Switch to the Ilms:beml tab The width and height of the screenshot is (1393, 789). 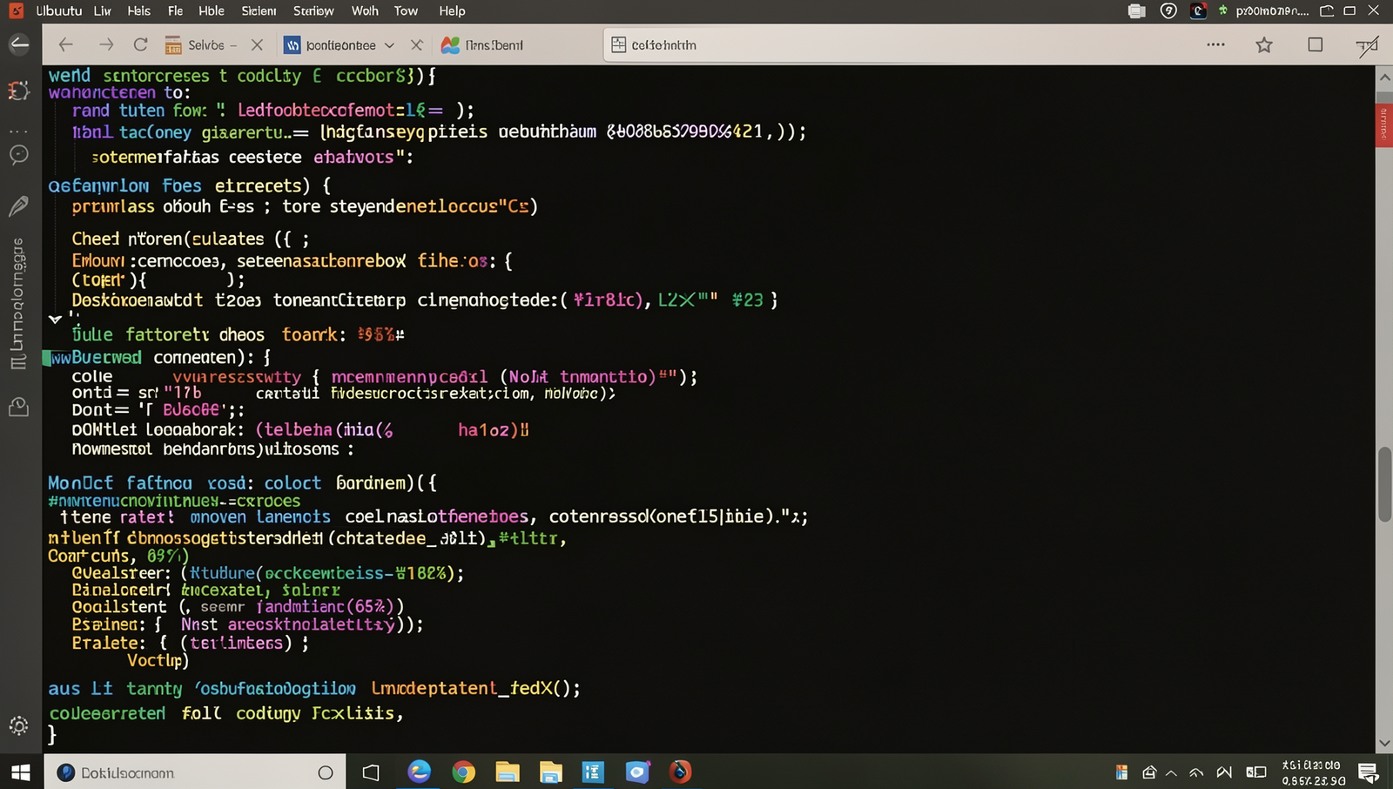pos(482,44)
